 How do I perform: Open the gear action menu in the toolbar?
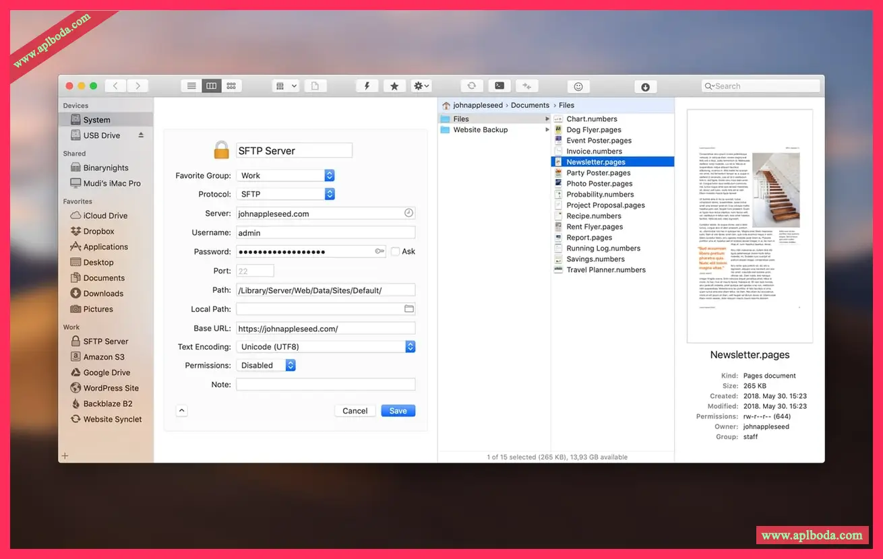click(x=421, y=86)
